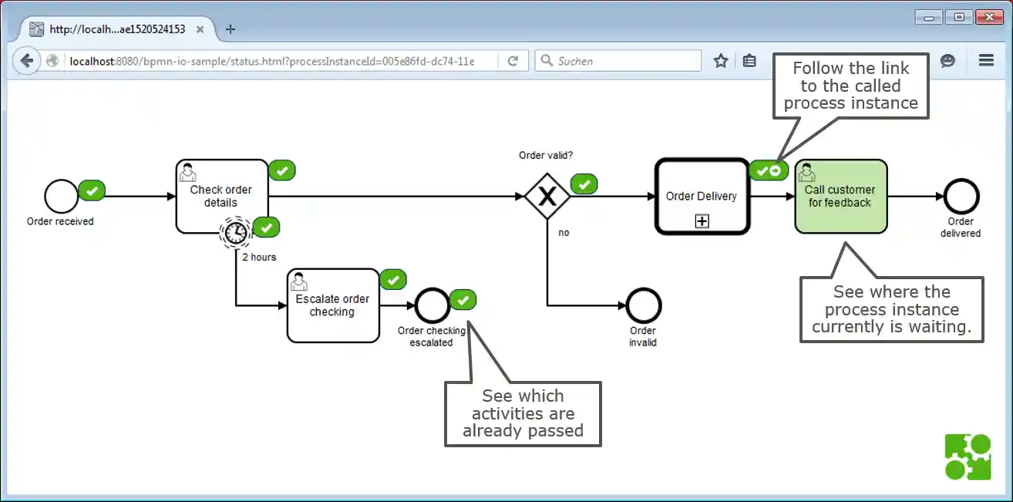1013x502 pixels.
Task: Reload the page with the refresh icon
Action: [x=513, y=61]
